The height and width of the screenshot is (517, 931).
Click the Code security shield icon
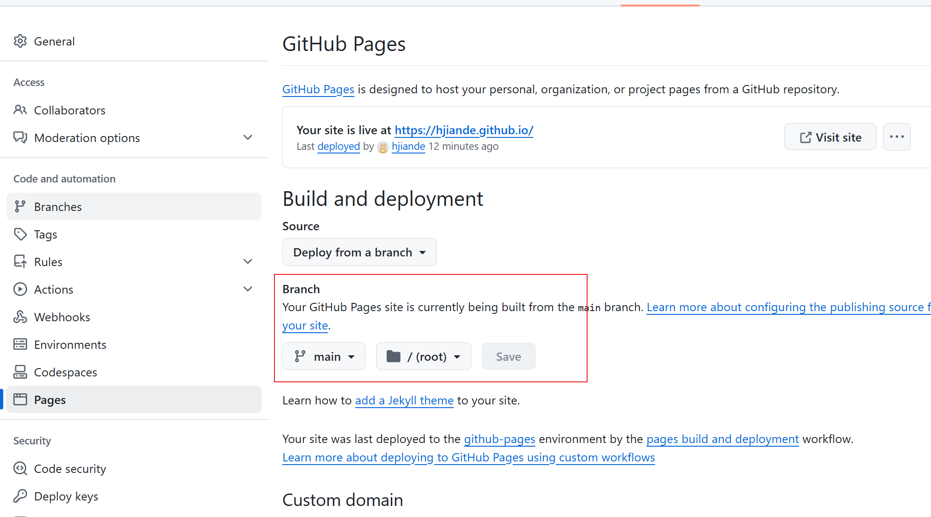point(20,469)
